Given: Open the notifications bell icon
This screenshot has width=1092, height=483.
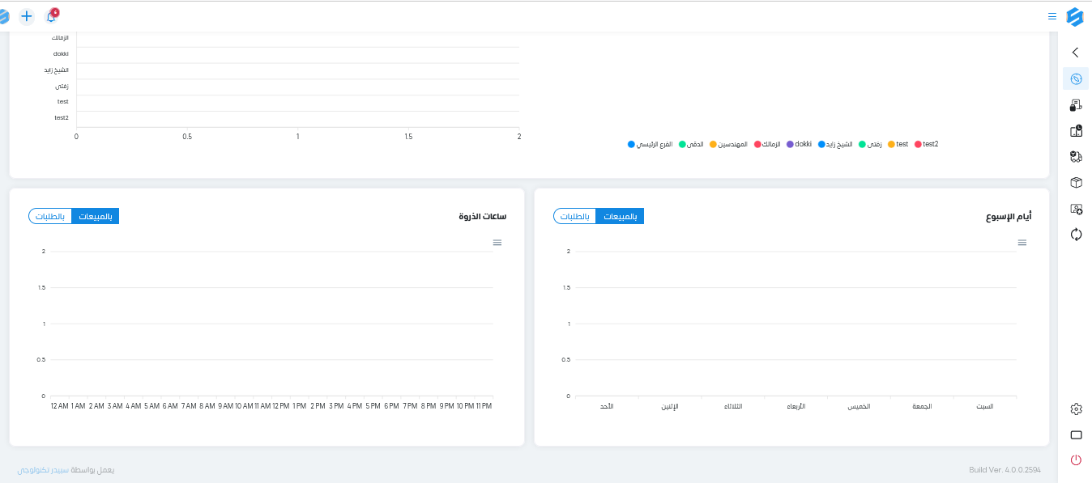Looking at the screenshot, I should 51,15.
